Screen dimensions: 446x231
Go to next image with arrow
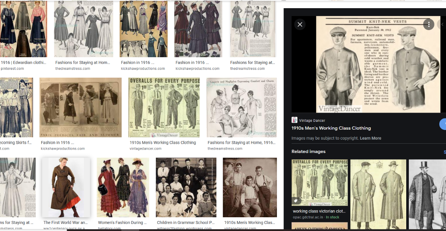pos(442,25)
